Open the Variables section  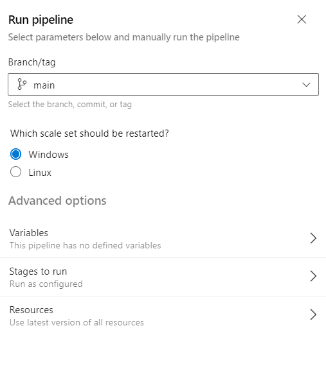coord(163,238)
